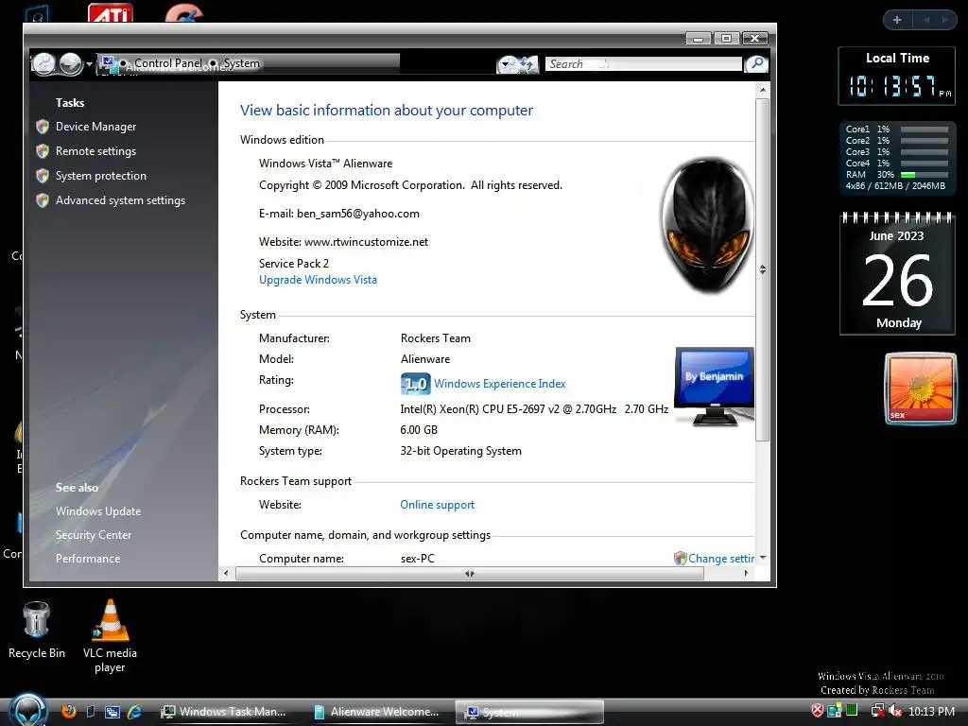968x726 pixels.
Task: Click the CPU and RAM meter gadget
Action: 897,158
